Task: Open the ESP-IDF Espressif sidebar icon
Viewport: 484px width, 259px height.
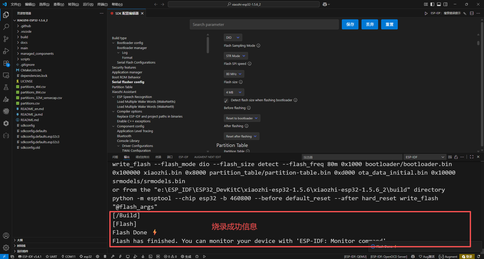Action: (x=6, y=111)
